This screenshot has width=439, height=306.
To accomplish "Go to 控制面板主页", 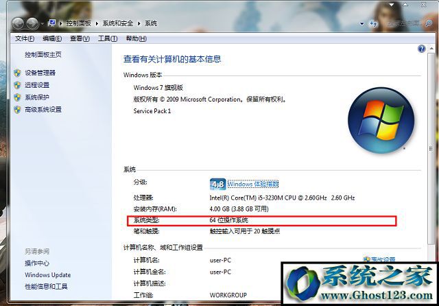I will (x=43, y=55).
